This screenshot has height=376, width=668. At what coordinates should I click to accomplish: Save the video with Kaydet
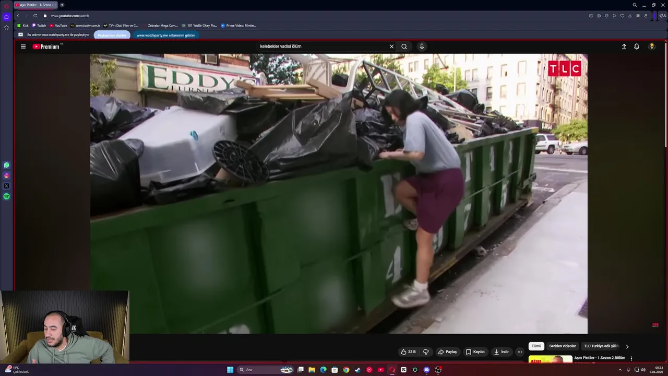pos(475,352)
